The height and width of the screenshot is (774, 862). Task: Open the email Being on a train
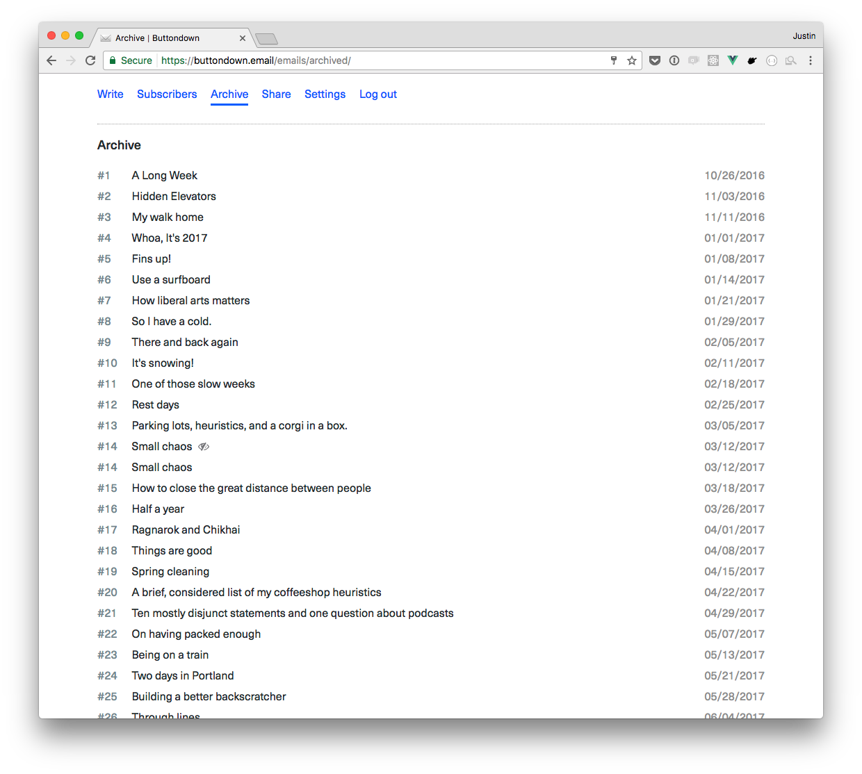point(170,654)
